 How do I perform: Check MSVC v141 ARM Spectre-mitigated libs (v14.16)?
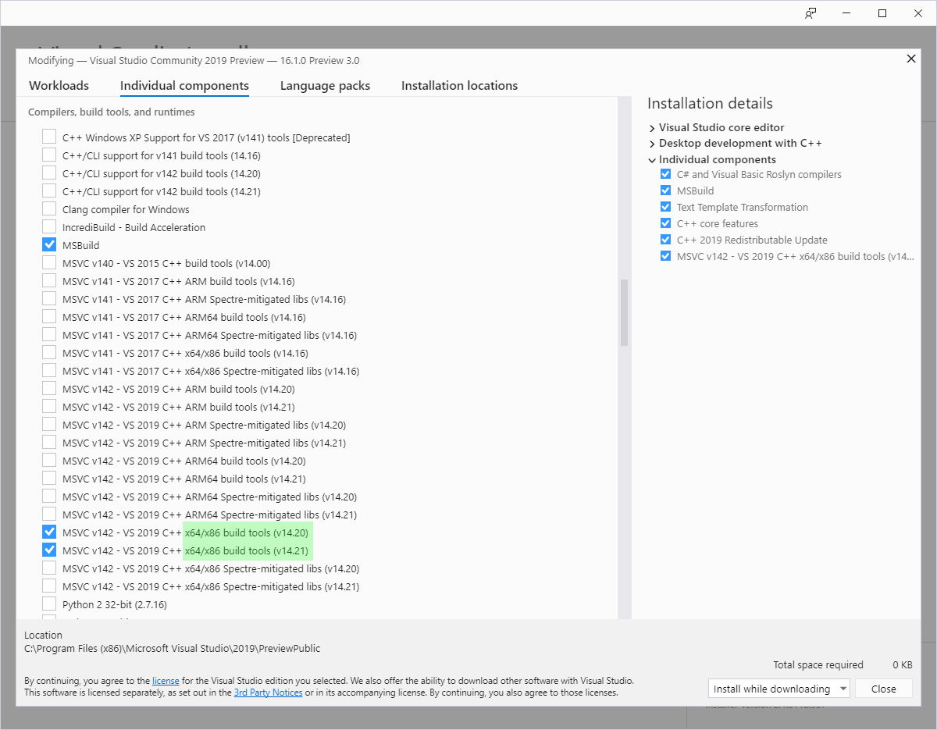49,299
